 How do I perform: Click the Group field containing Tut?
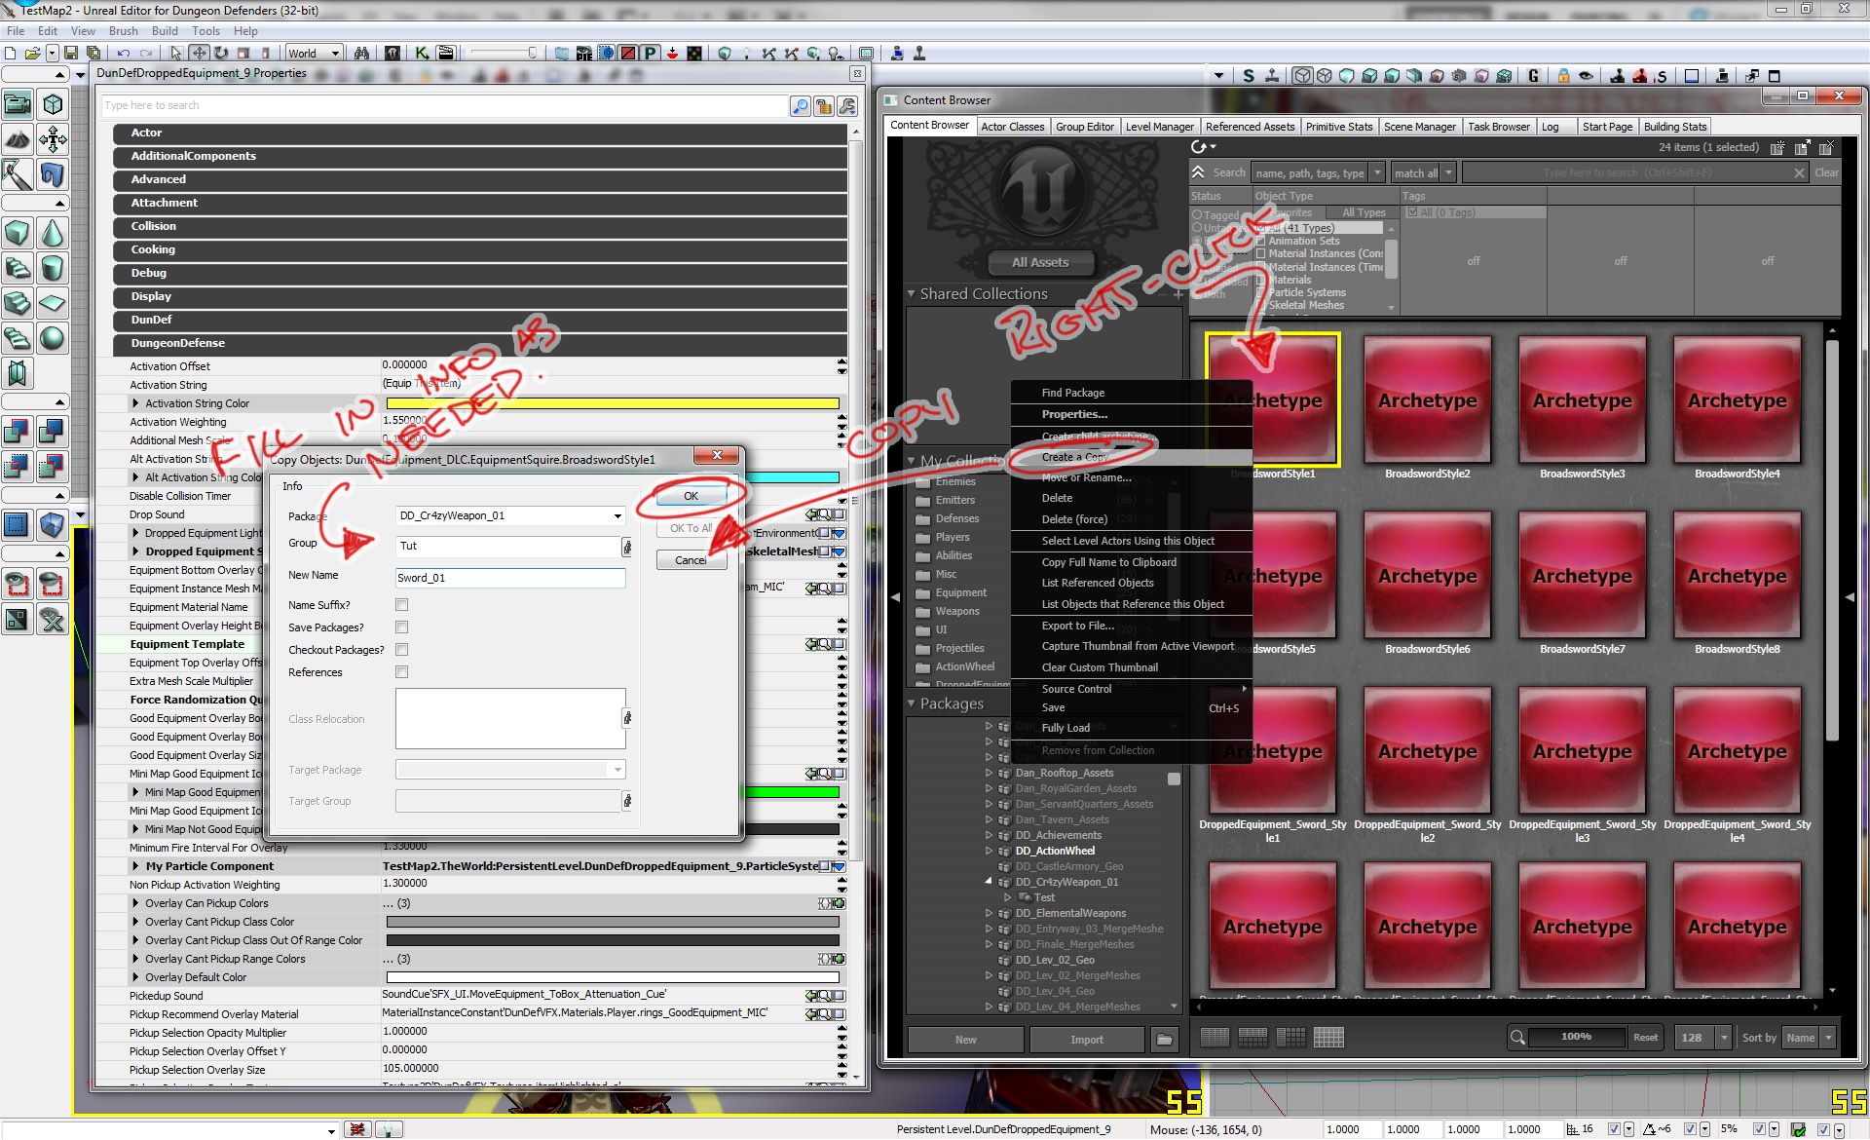[x=507, y=547]
